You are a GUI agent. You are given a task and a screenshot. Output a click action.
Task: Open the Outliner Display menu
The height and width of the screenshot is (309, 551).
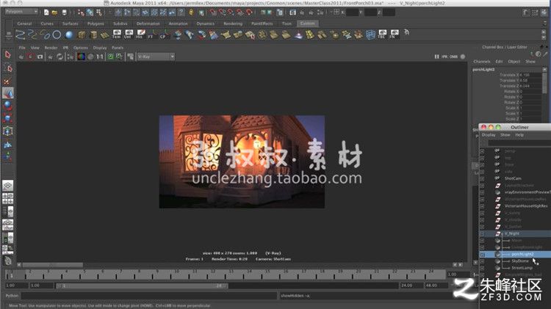pyautogui.click(x=489, y=135)
